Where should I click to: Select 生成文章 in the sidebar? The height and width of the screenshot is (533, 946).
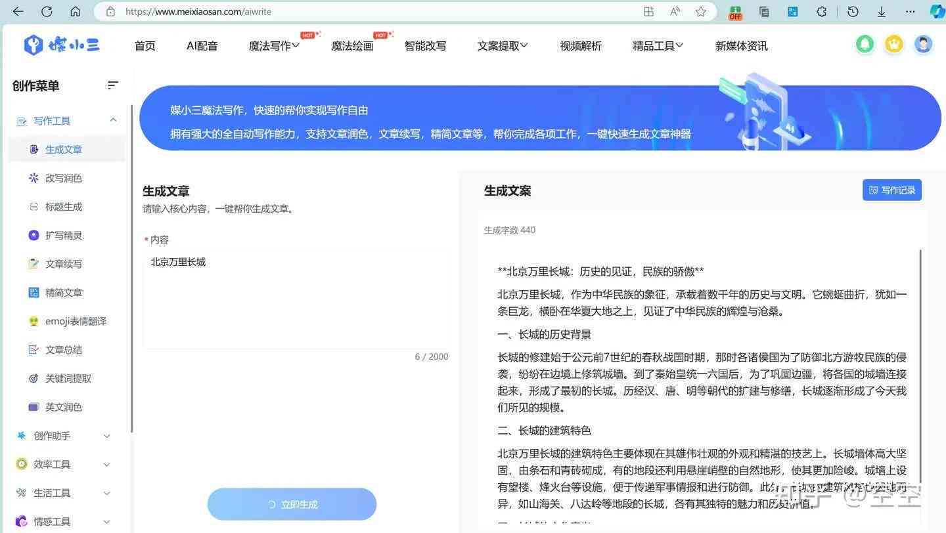coord(66,150)
